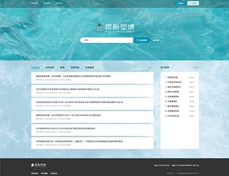Open the type dropdown inside the search box
Image resolution: width=229 pixels, height=176 pixels.
pos(87,40)
